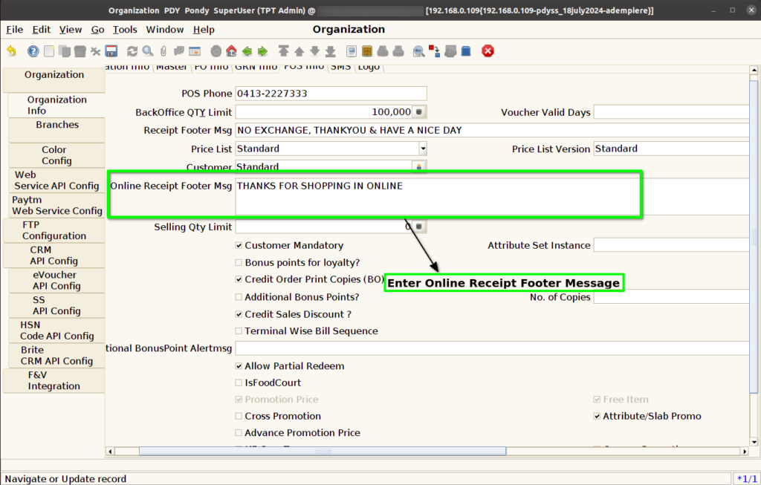Click the Zoom Across icon
Image resolution: width=761 pixels, height=485 pixels.
pos(419,51)
